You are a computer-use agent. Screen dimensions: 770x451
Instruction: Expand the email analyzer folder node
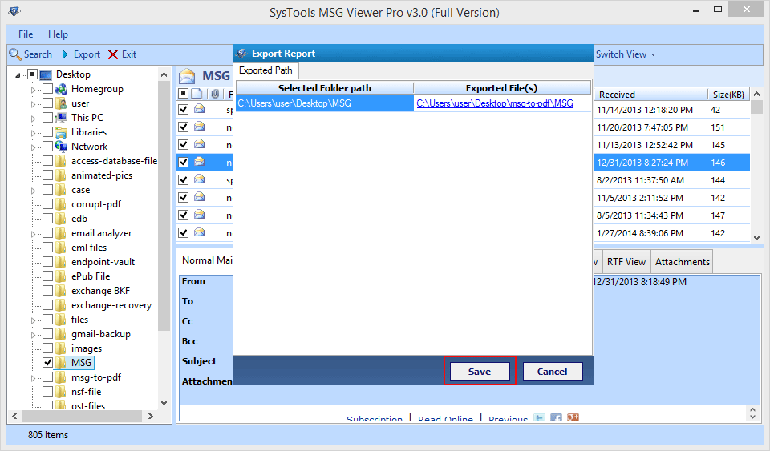[34, 234]
